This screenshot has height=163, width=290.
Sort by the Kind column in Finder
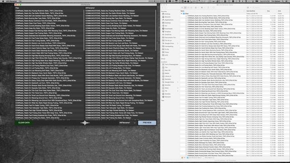coord(283,11)
